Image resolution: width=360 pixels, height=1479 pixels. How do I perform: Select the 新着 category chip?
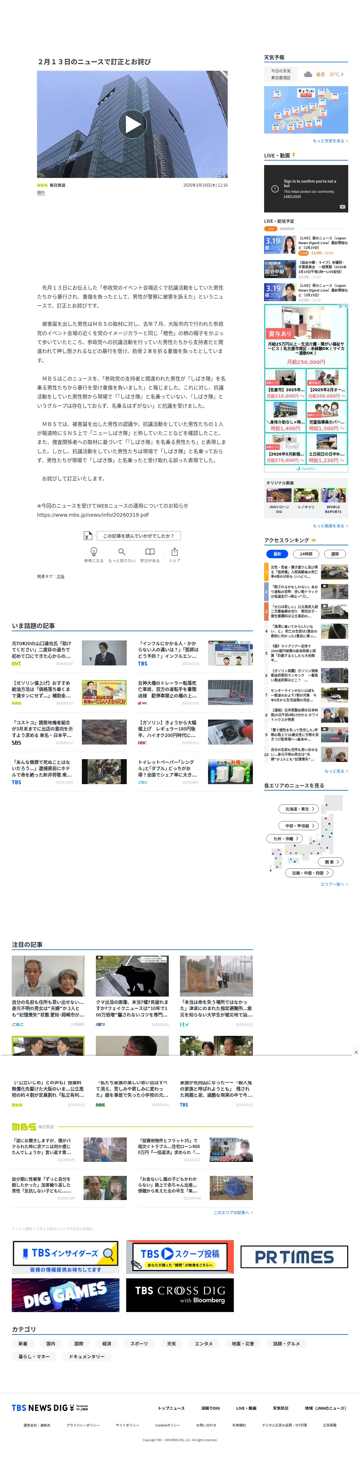23,1343
